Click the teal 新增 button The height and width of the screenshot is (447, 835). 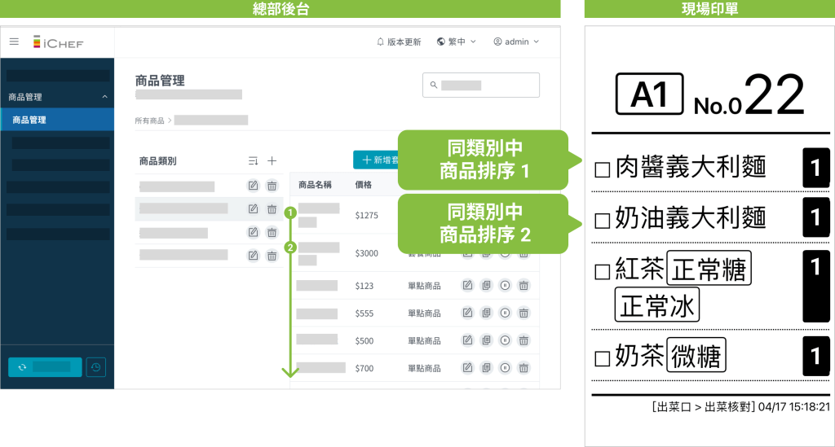pyautogui.click(x=377, y=160)
